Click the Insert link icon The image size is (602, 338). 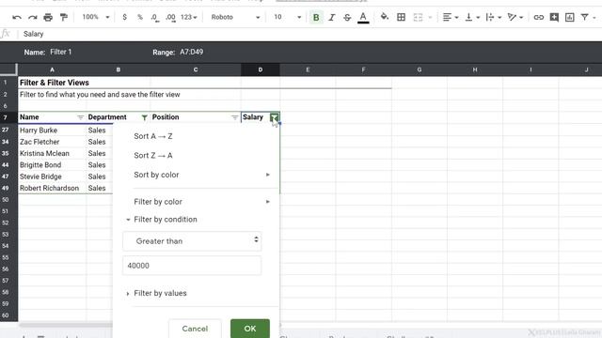point(539,17)
